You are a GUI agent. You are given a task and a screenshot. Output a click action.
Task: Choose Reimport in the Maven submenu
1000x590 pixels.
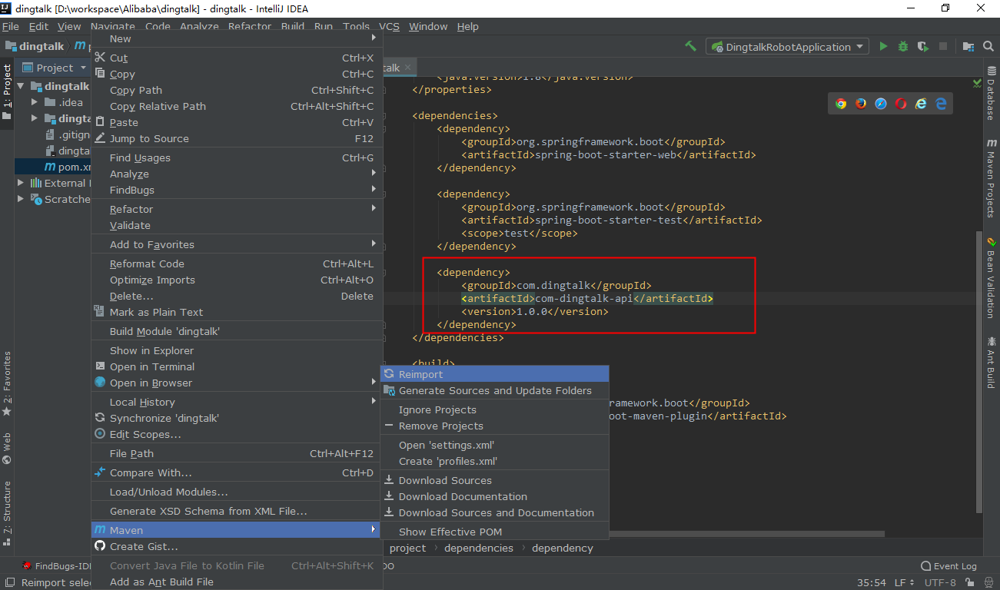click(x=495, y=374)
